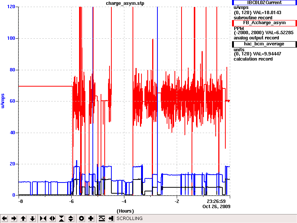The width and height of the screenshot is (297, 223).
Task: Click the y-axis tick label 120
Action: pos(11,7)
